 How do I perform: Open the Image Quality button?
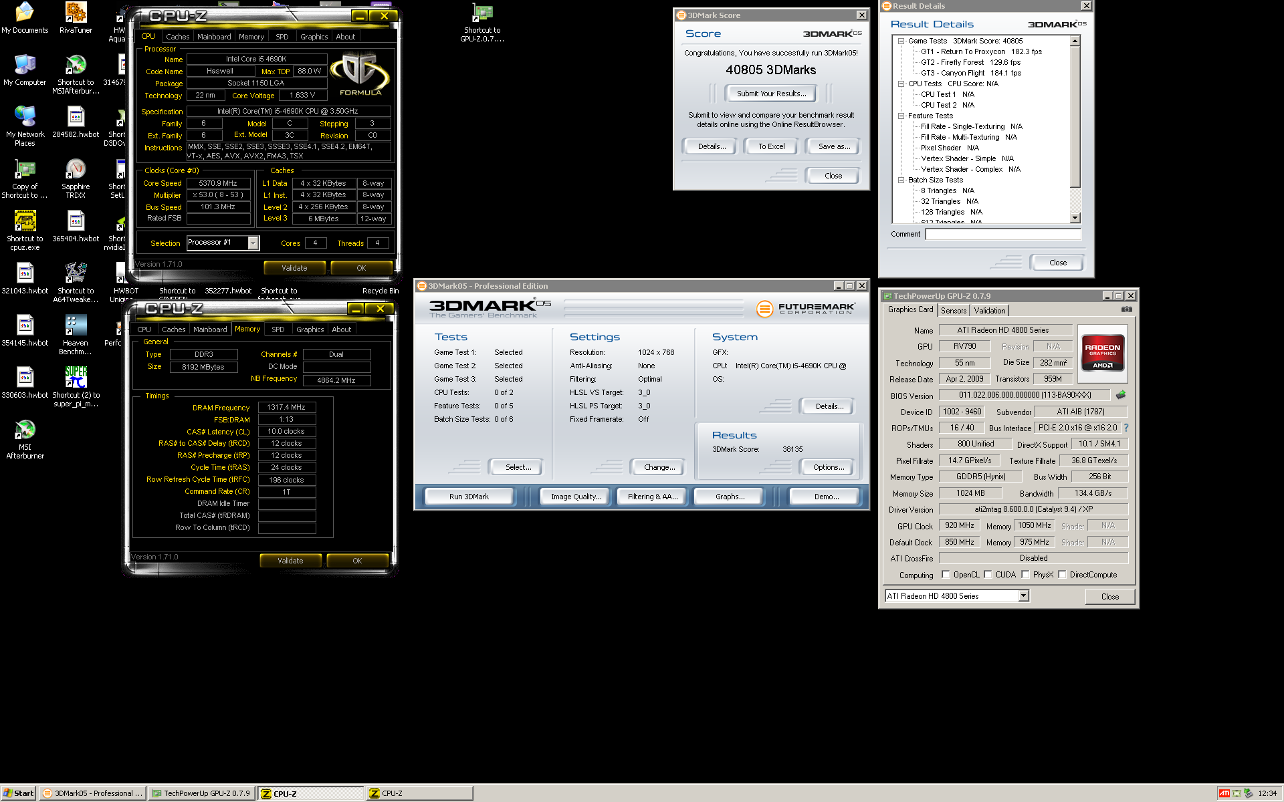point(576,497)
